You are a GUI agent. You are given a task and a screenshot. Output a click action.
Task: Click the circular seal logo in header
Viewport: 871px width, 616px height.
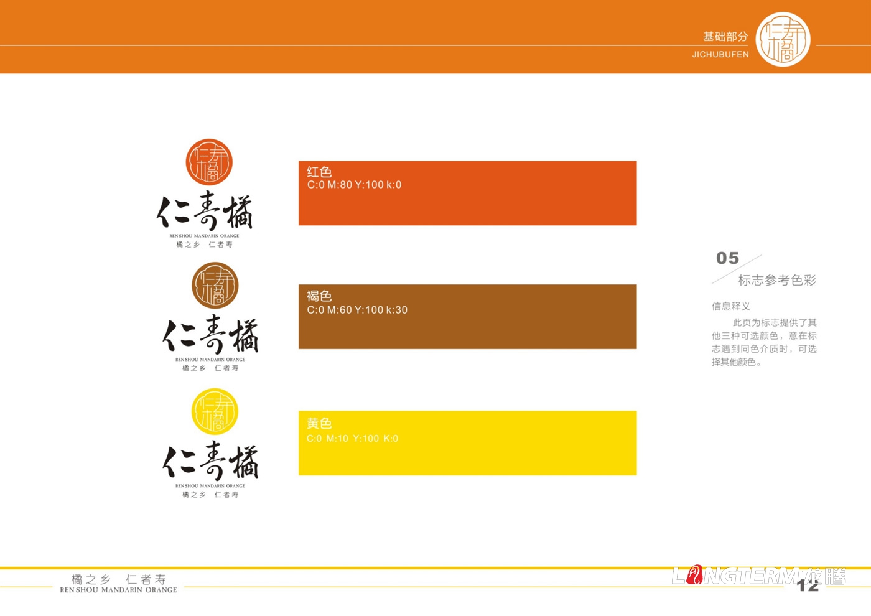785,40
